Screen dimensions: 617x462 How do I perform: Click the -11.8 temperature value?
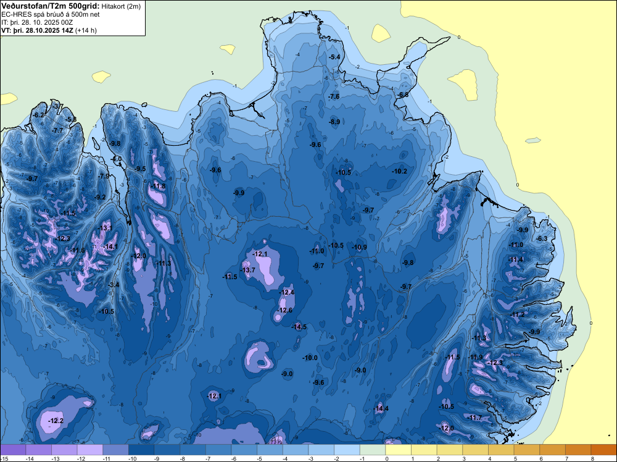(159, 187)
